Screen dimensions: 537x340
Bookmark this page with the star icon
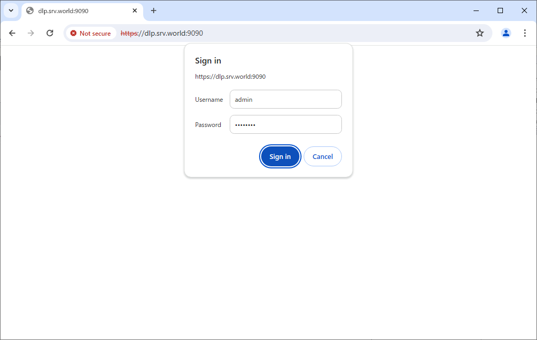pyautogui.click(x=479, y=33)
